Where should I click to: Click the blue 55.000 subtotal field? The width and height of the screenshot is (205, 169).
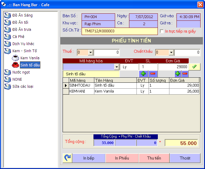point(104,143)
